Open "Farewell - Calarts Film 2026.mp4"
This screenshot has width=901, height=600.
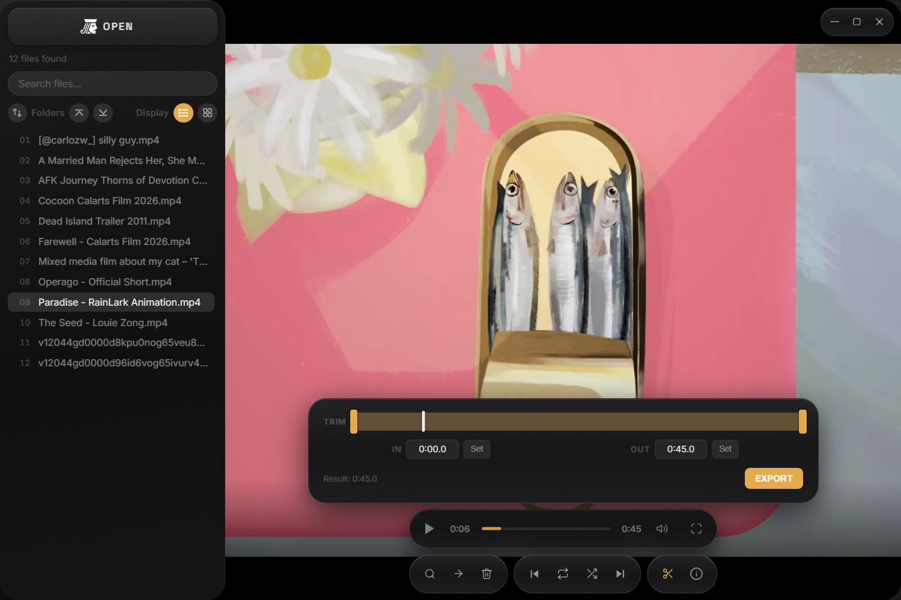tap(111, 241)
